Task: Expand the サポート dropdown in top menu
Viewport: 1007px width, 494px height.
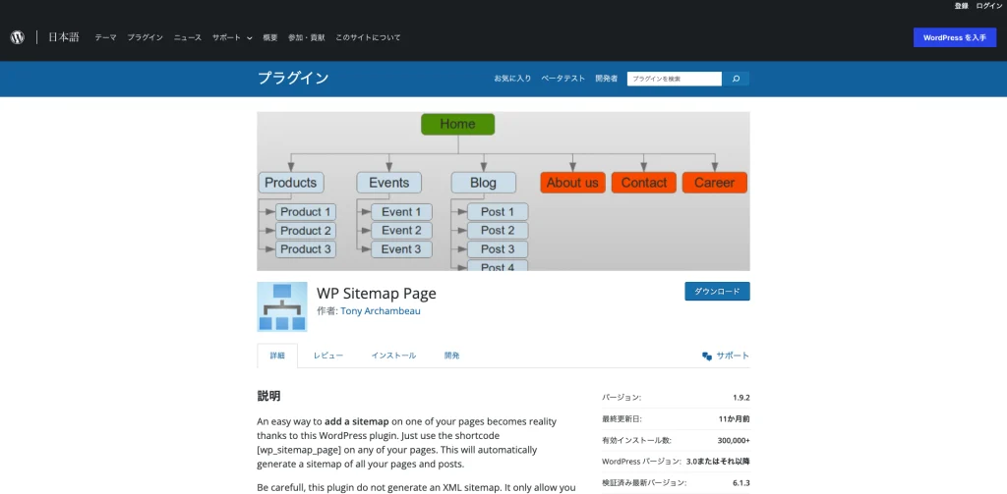Action: tap(232, 38)
